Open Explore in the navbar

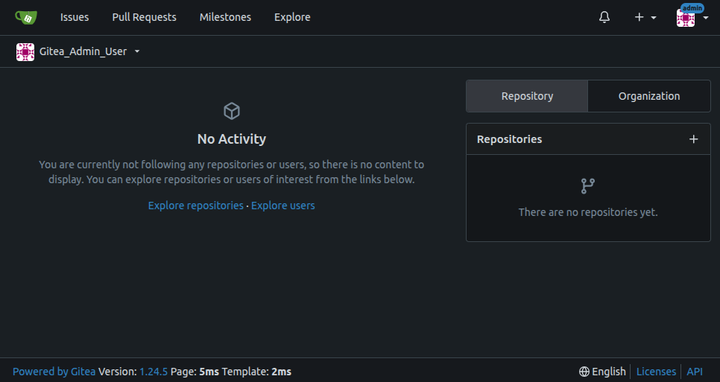tap(292, 17)
